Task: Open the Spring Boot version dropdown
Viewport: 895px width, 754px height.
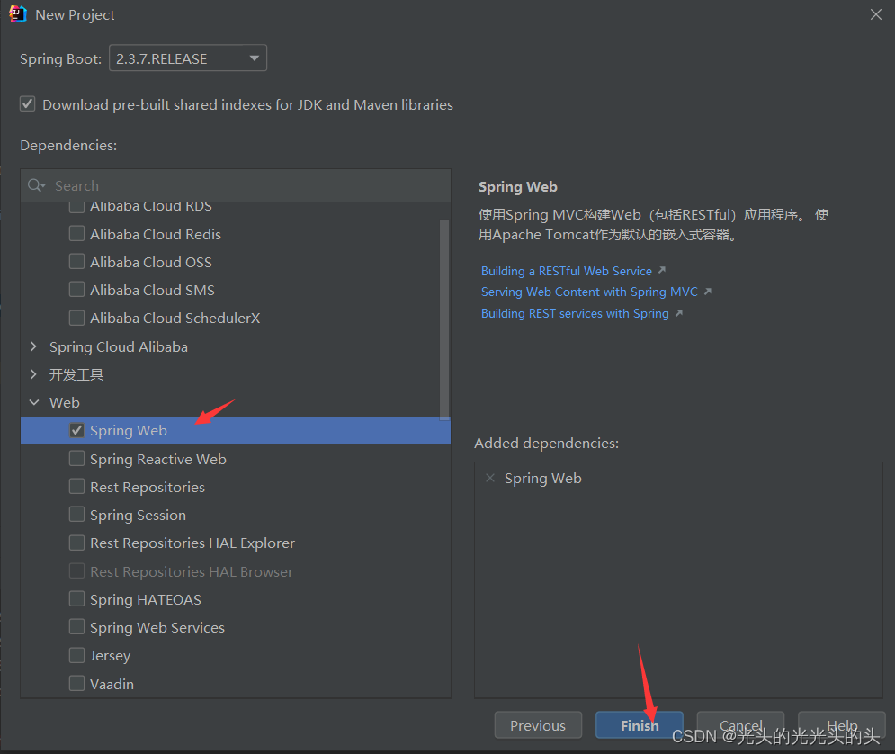Action: tap(255, 58)
